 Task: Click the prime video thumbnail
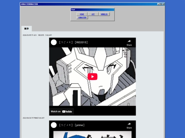coord(92,135)
